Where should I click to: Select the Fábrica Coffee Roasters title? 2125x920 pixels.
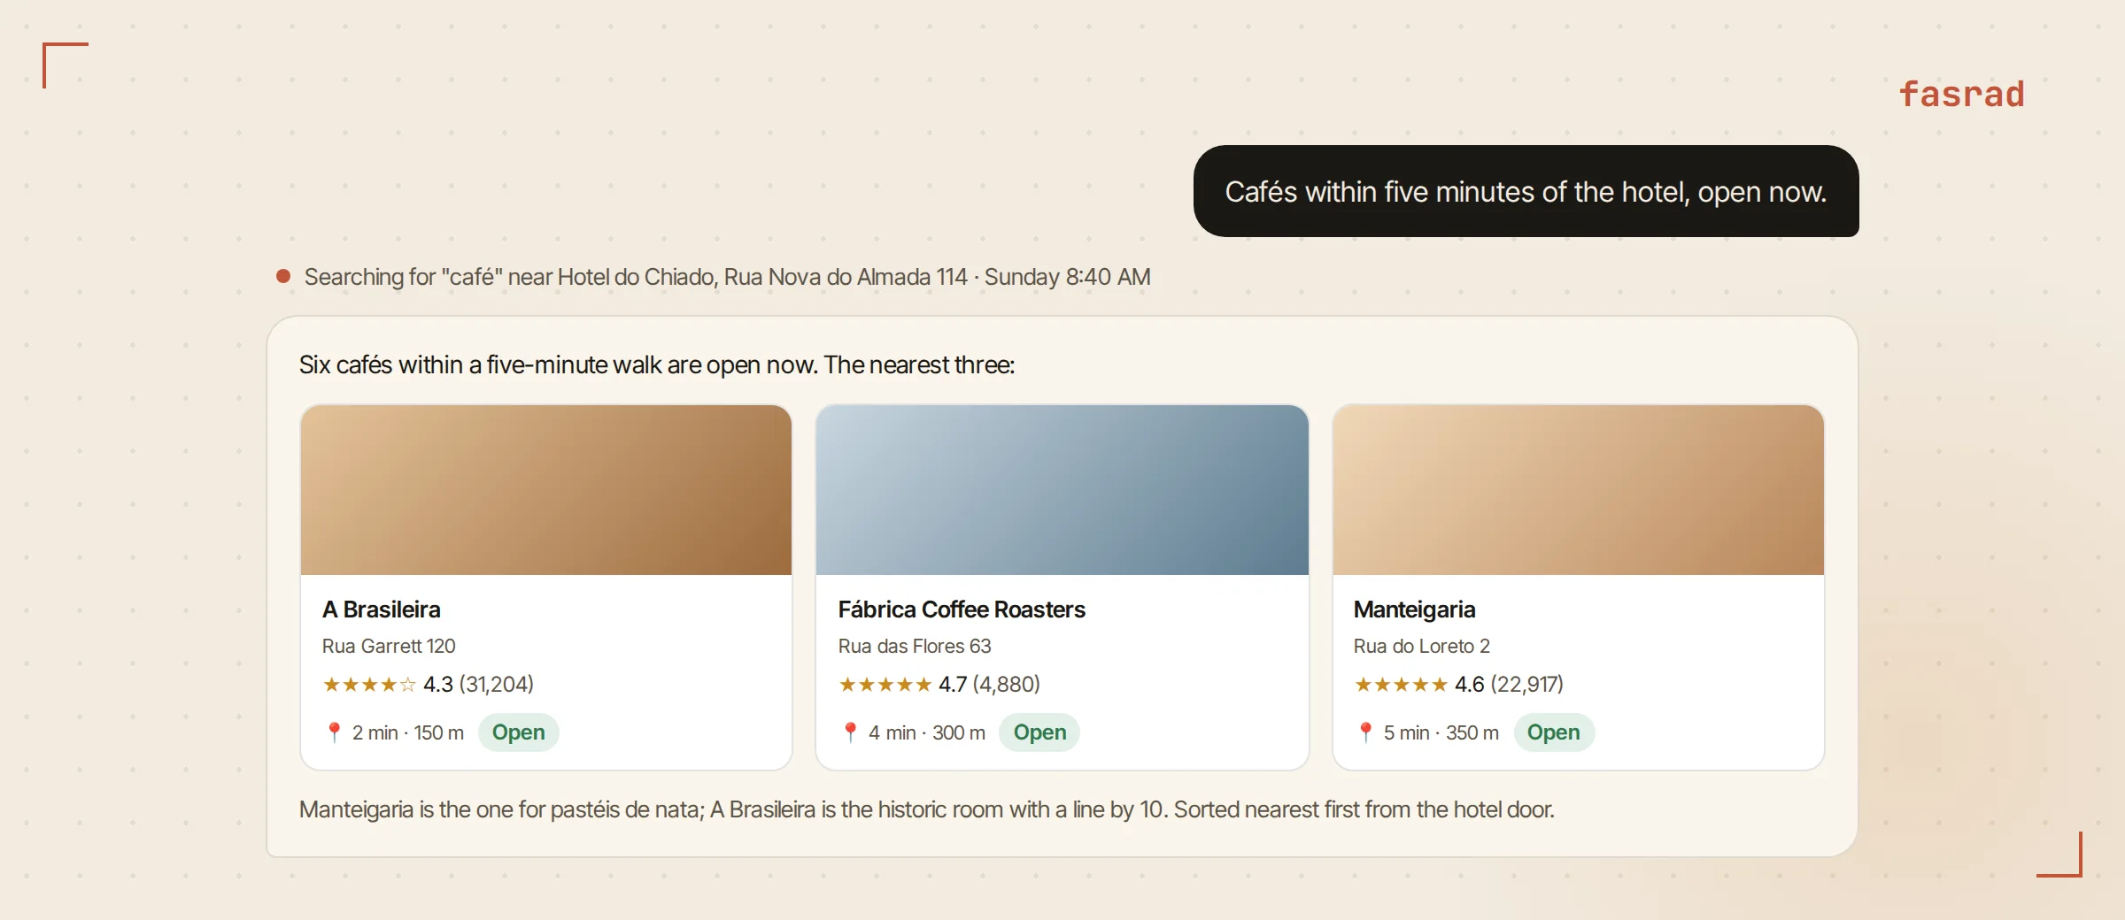pyautogui.click(x=962, y=609)
